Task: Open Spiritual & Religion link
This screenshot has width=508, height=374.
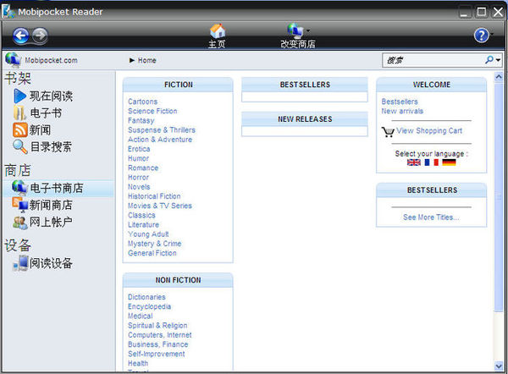Action: 157,326
